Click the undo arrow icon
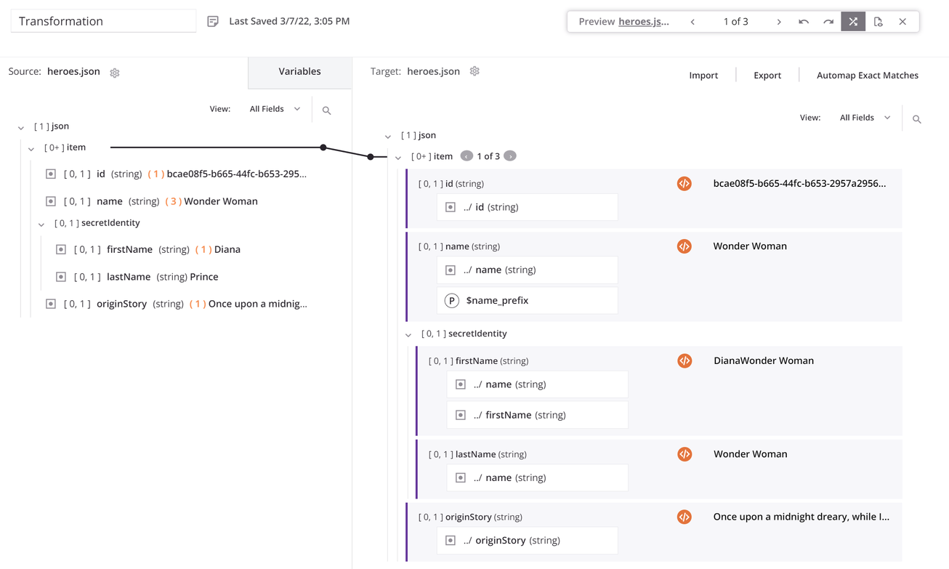 click(x=804, y=22)
